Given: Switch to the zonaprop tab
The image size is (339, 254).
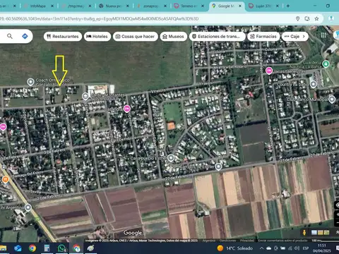Looking at the screenshot, I should coord(152,6).
